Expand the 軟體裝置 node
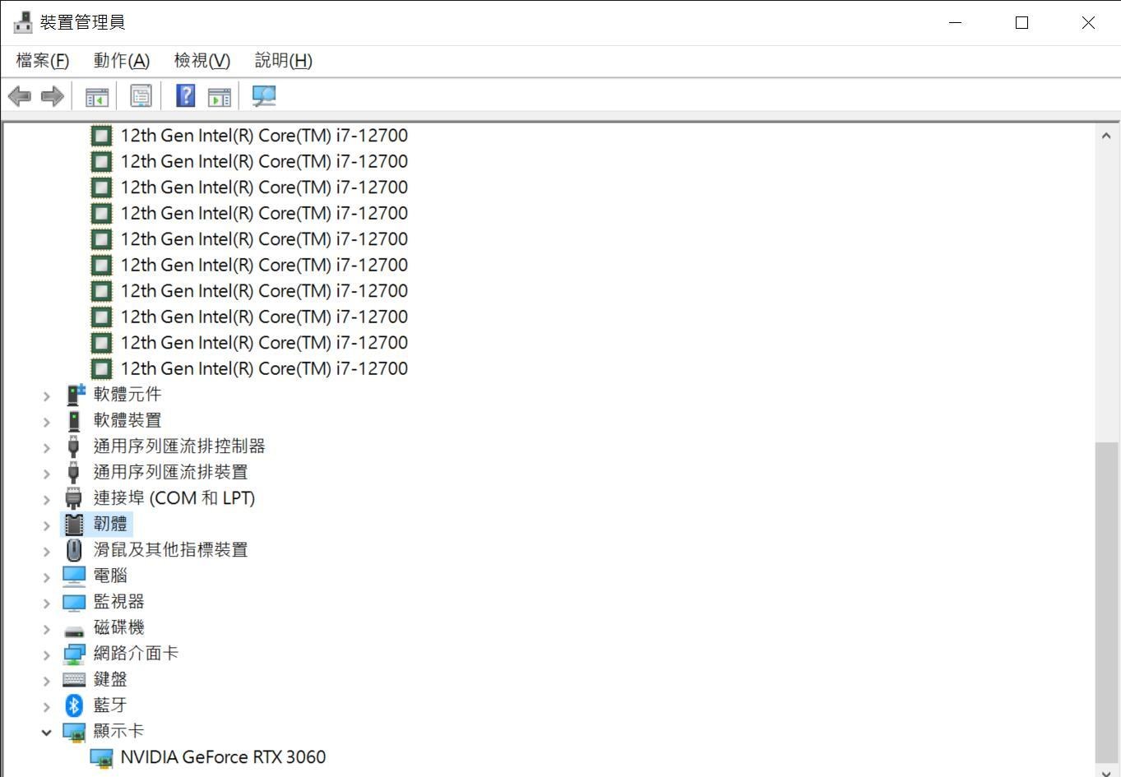 tap(47, 422)
